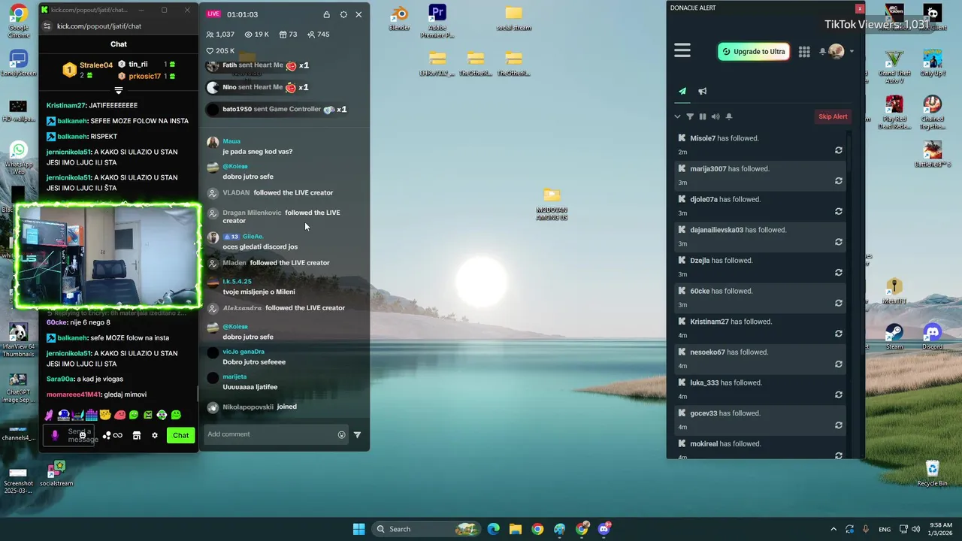Open File Explorer from the taskbar

[515, 529]
